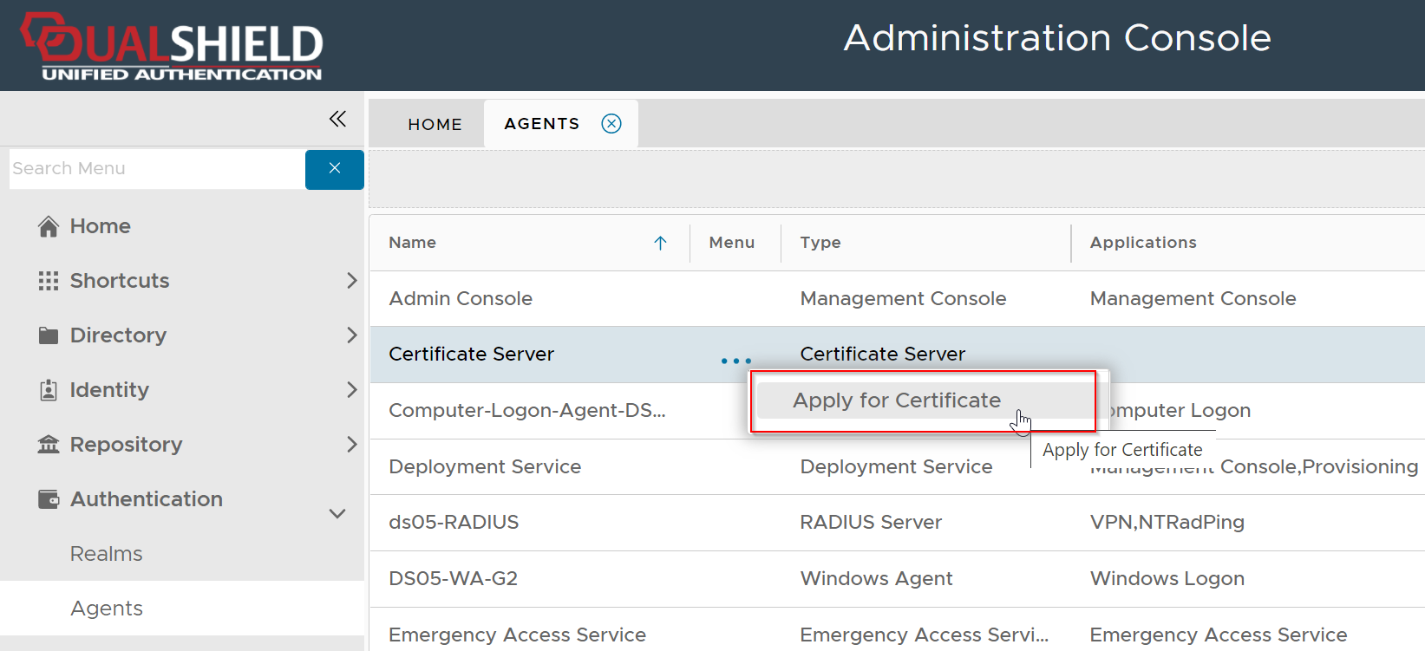Screen dimensions: 1425x651
Task: Click the Home house icon in sidebar
Action: [x=49, y=226]
